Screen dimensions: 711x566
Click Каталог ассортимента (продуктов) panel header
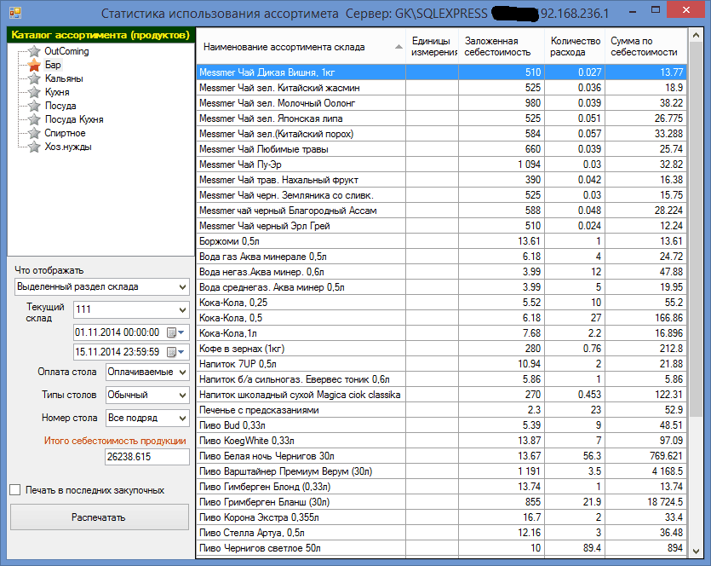coord(100,36)
